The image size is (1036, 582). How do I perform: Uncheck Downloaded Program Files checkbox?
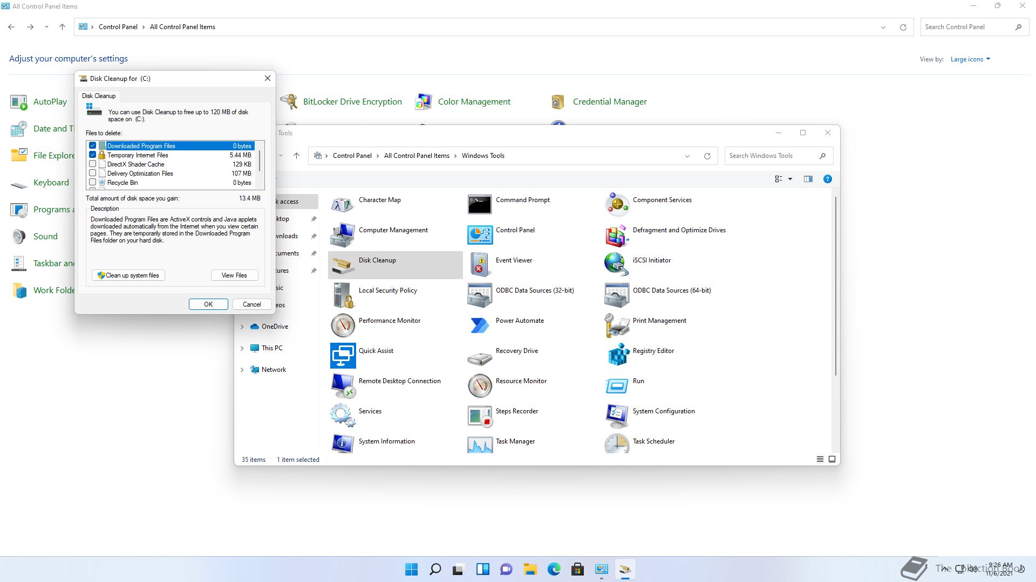(93, 146)
